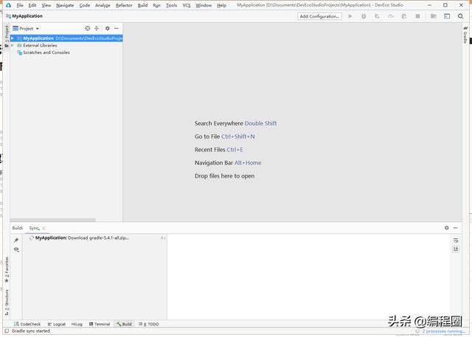Click the Debug bug icon in toolbar
Screen dimensions: 472x337
click(364, 16)
